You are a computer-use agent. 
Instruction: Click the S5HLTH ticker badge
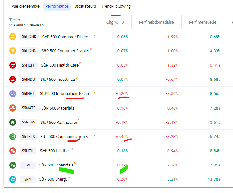[x=29, y=65]
